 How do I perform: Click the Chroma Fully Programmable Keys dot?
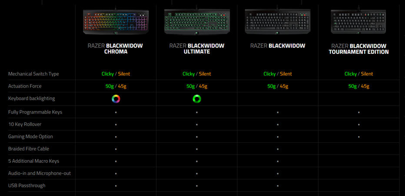point(116,112)
